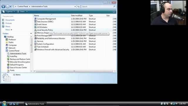The image size is (188, 106).
Task: Select Desktop in folder tree
Action: 10,37
